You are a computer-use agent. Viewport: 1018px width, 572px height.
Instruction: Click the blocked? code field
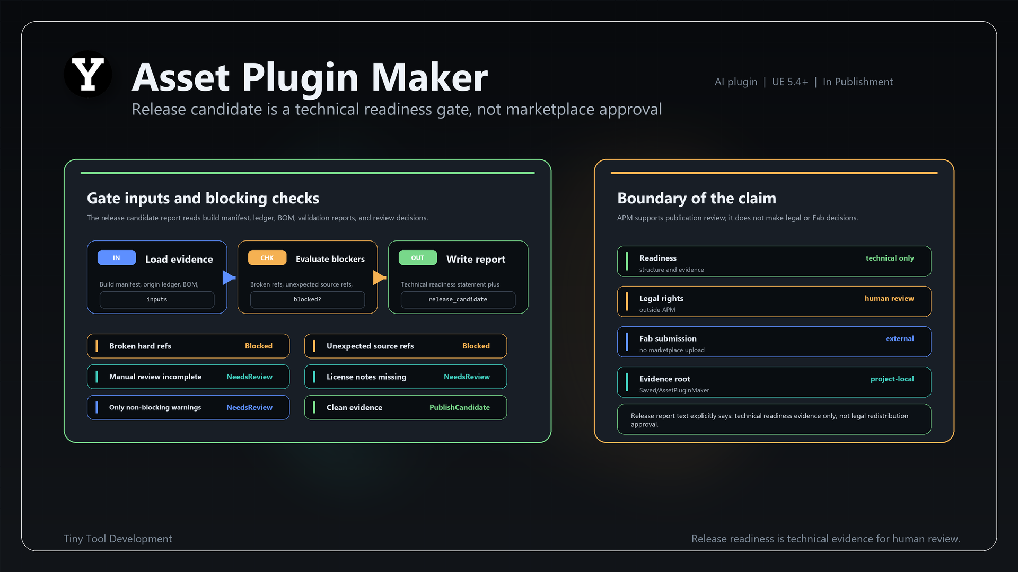coord(308,300)
